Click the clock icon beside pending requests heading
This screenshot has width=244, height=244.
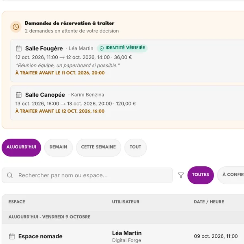click(16, 27)
